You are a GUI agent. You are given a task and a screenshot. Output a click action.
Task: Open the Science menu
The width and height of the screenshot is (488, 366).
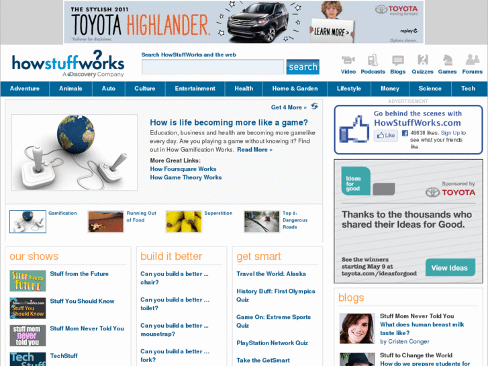pos(430,89)
